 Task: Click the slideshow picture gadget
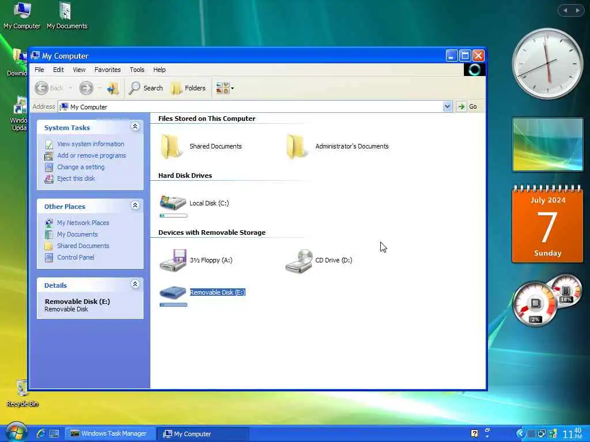click(x=547, y=144)
